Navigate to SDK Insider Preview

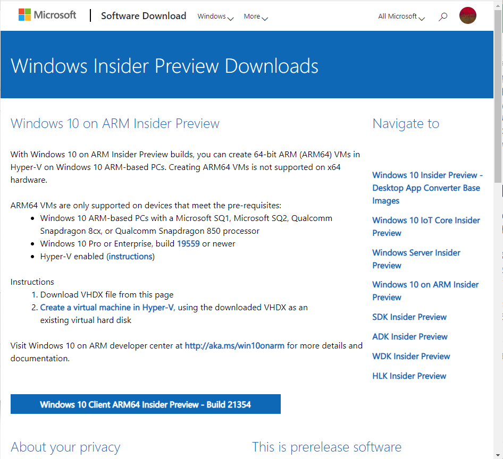pyautogui.click(x=409, y=317)
